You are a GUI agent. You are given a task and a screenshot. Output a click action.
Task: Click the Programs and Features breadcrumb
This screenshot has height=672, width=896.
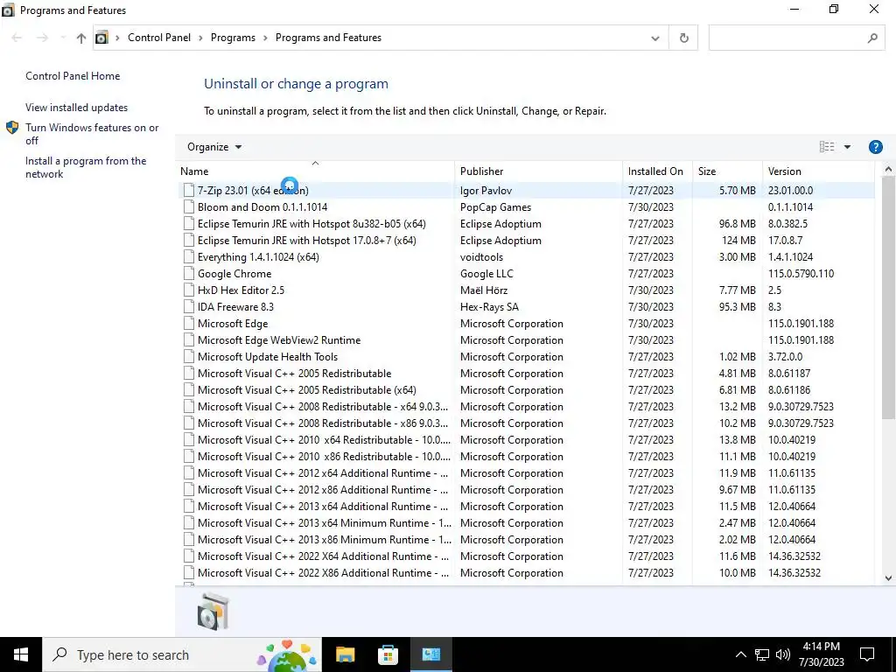pos(328,38)
